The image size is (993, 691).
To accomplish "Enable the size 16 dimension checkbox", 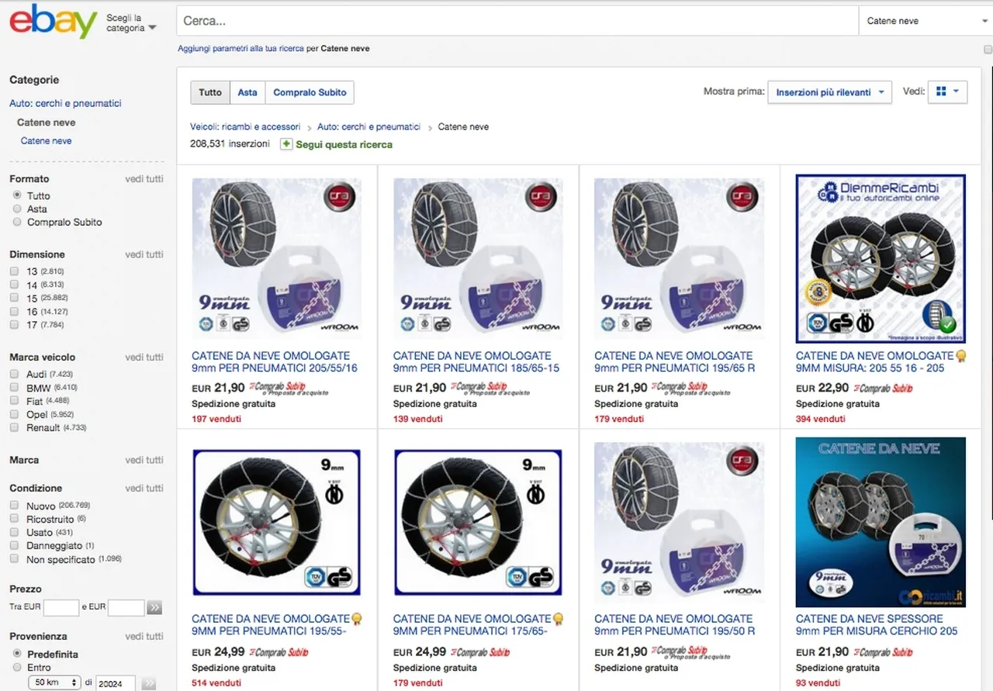I will coord(15,312).
